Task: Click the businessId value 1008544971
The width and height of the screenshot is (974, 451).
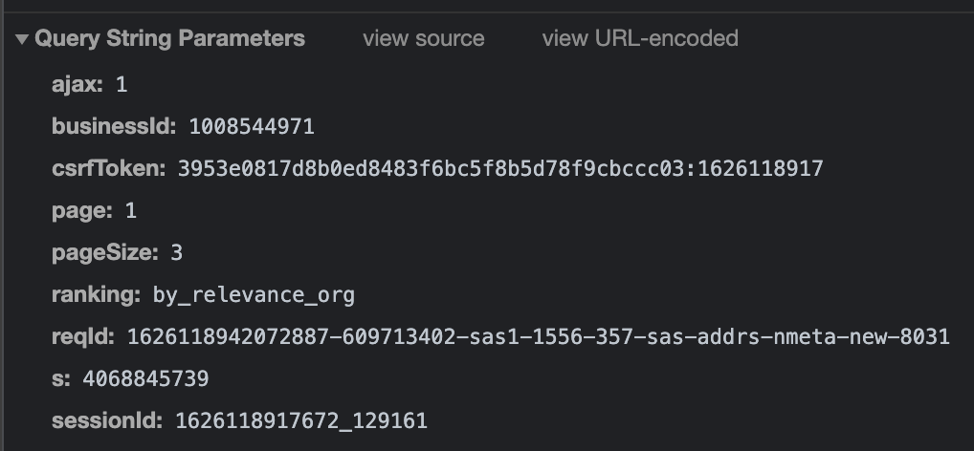Action: point(252,126)
